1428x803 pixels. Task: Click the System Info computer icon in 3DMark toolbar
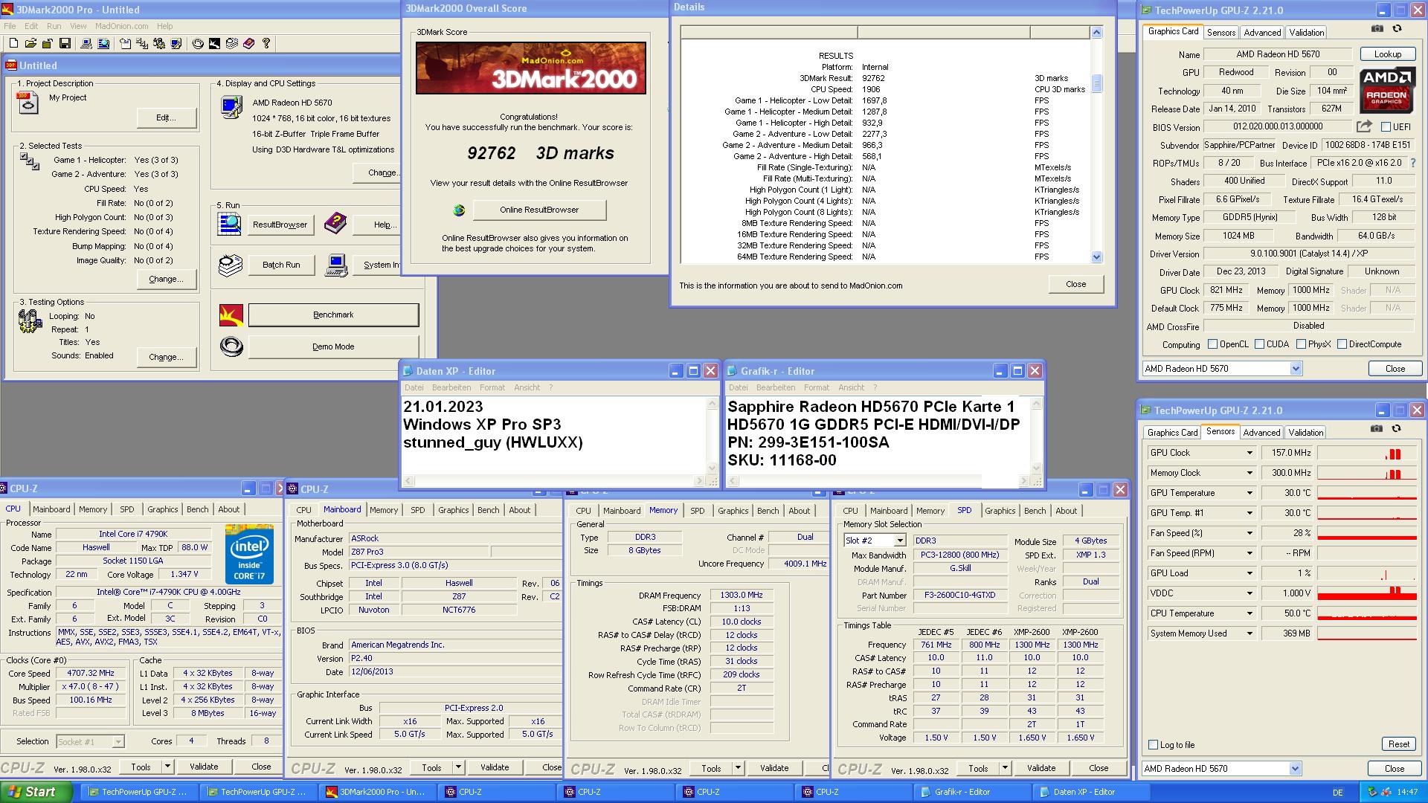click(x=86, y=44)
